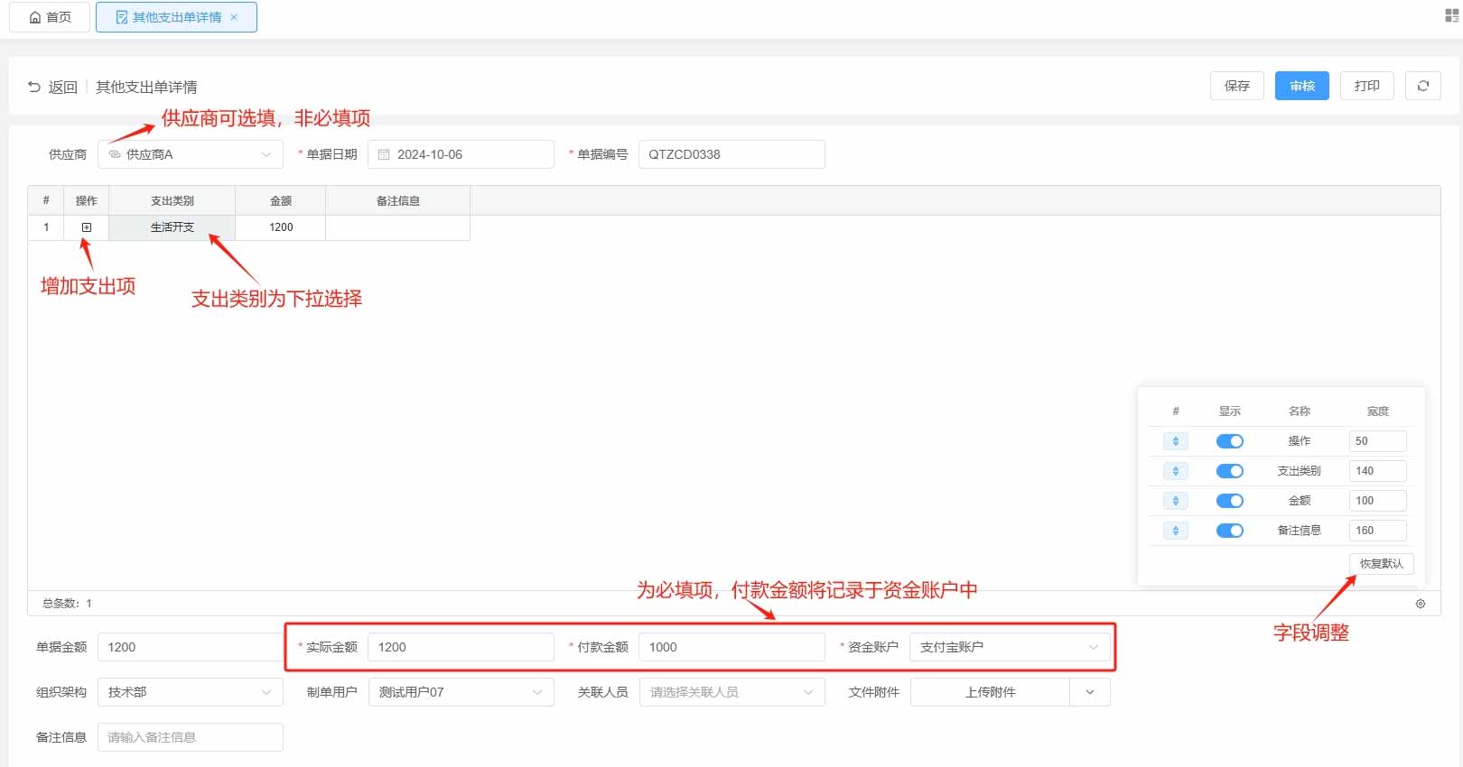Click the calendar icon in 单据日期 field
This screenshot has height=767, width=1463.
[384, 154]
